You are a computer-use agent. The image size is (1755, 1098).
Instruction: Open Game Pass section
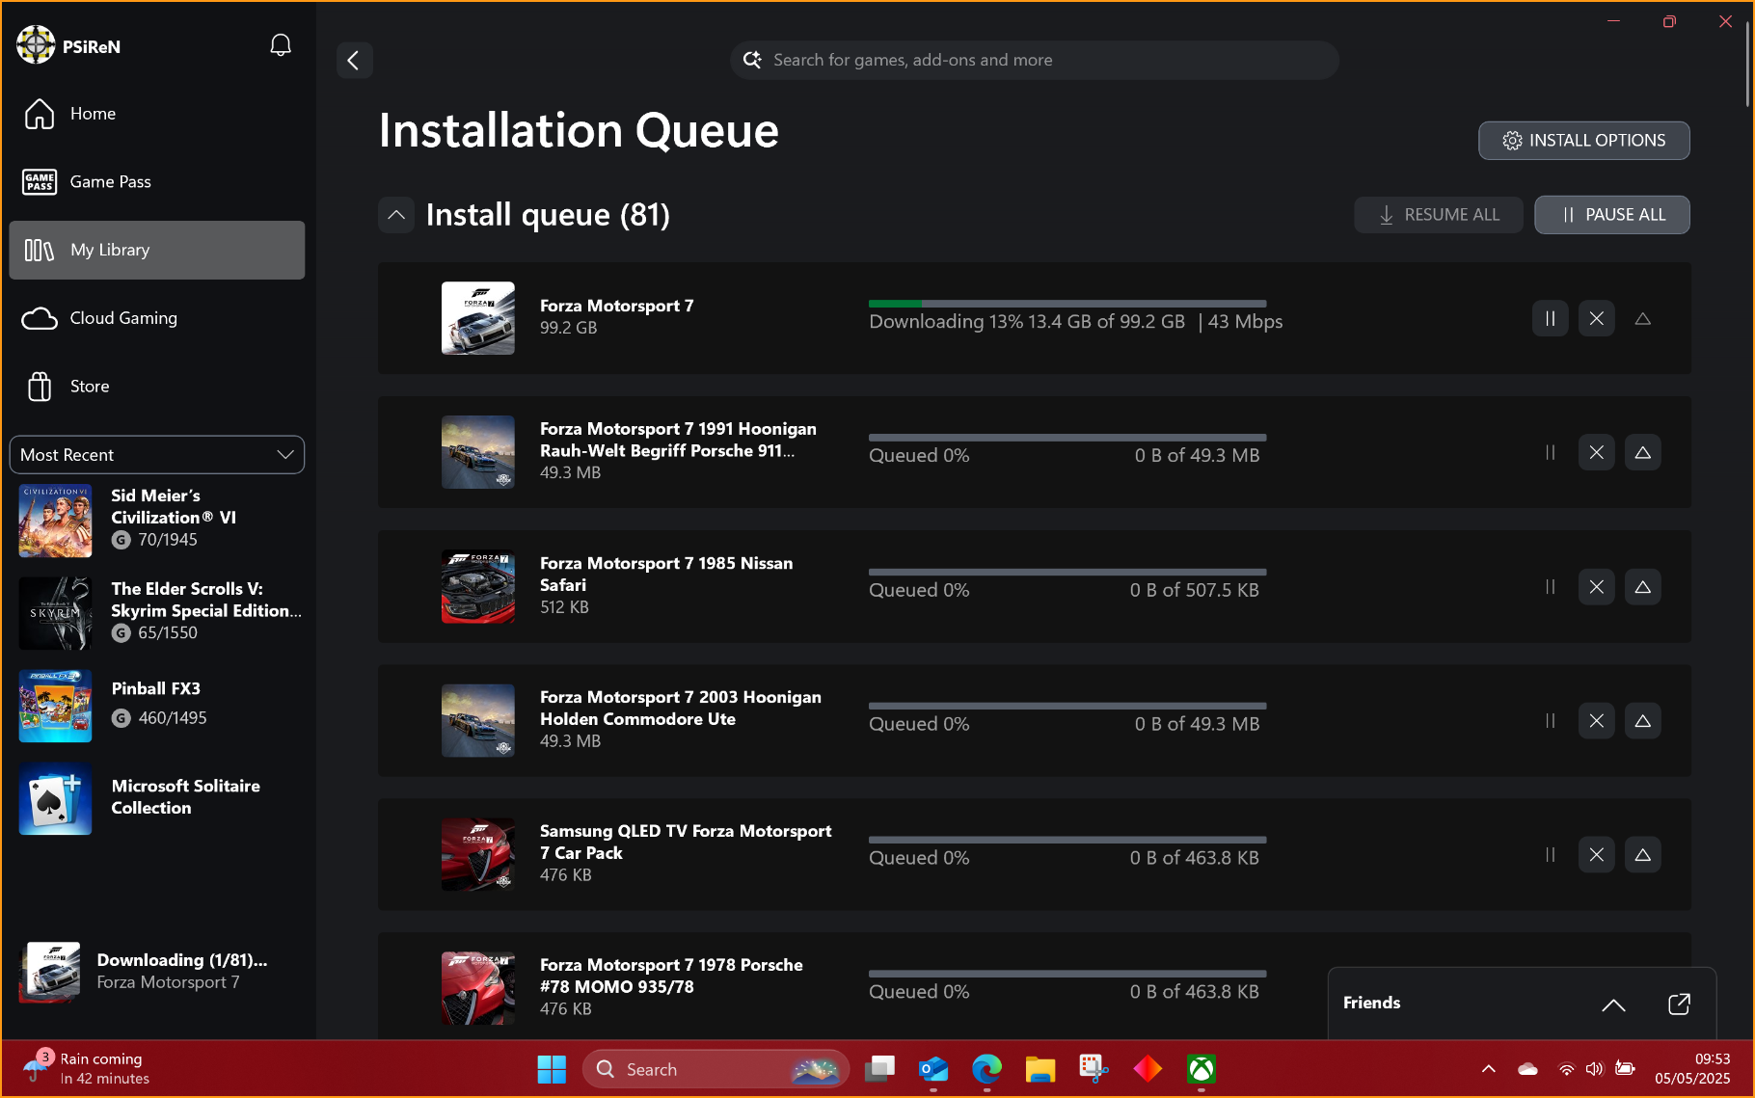[x=157, y=181]
